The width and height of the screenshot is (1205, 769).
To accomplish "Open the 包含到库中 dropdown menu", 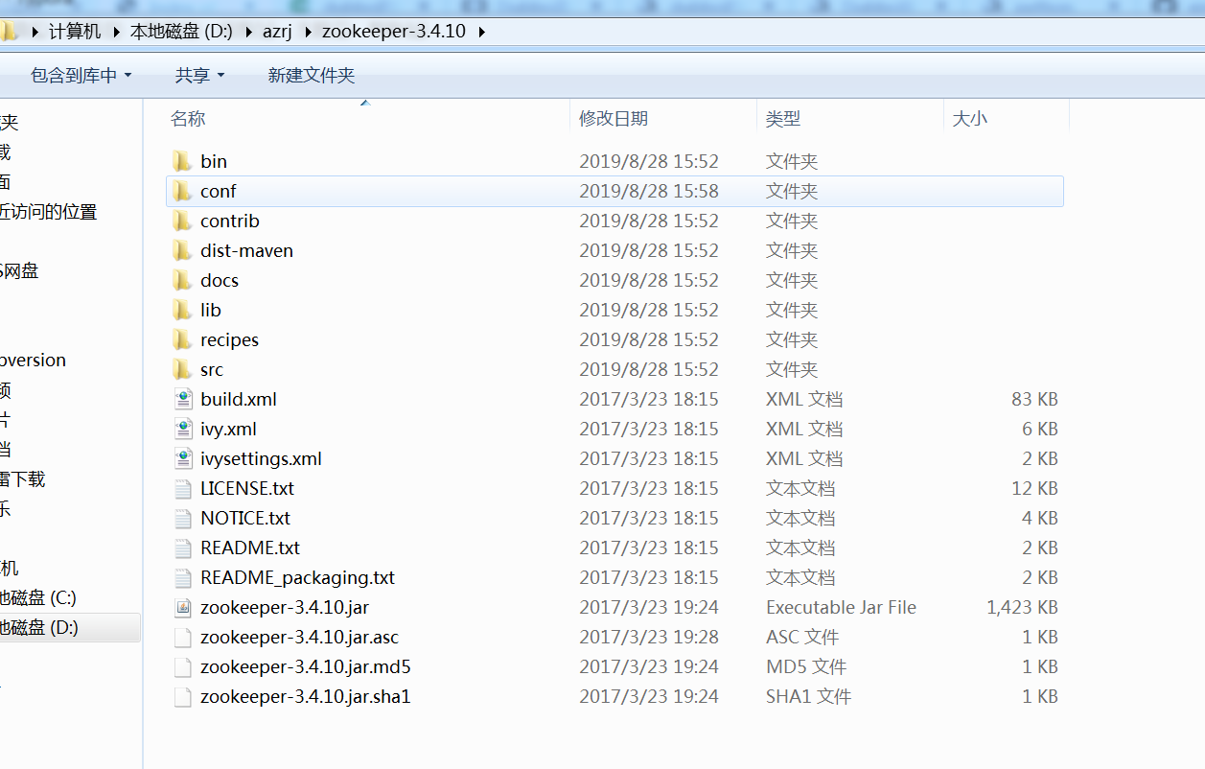I will [81, 75].
